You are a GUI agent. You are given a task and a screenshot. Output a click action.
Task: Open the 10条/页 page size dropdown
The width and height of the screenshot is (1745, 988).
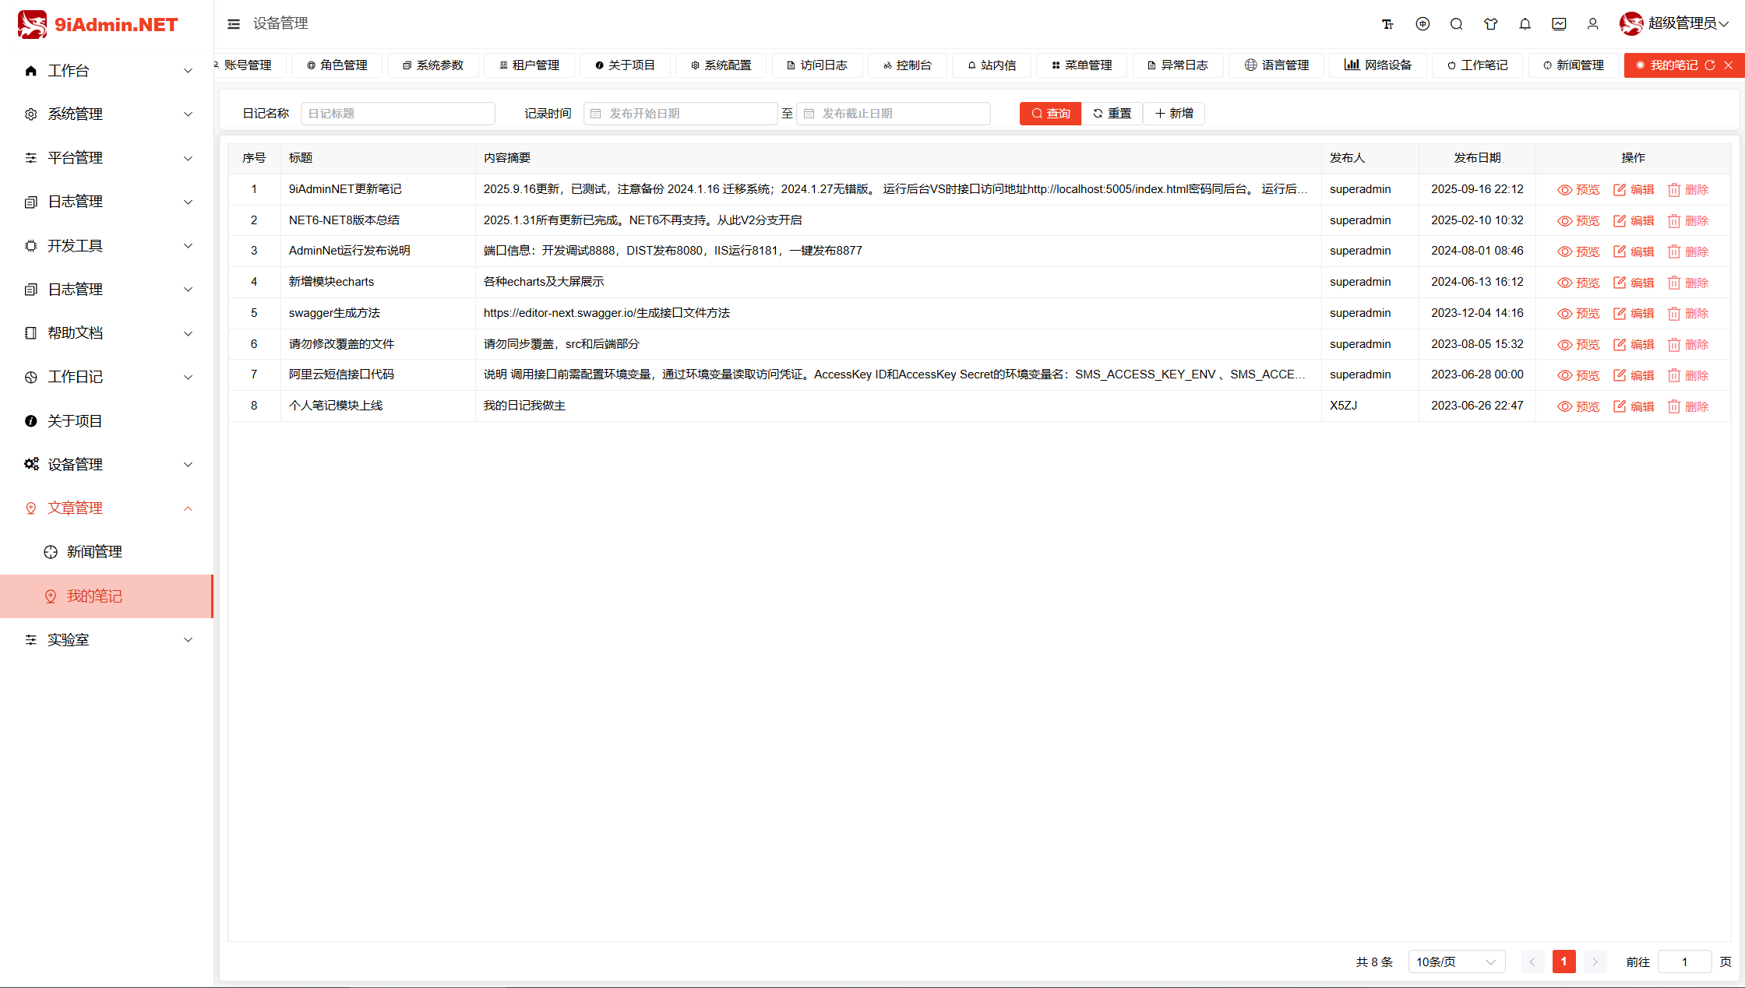(1456, 962)
